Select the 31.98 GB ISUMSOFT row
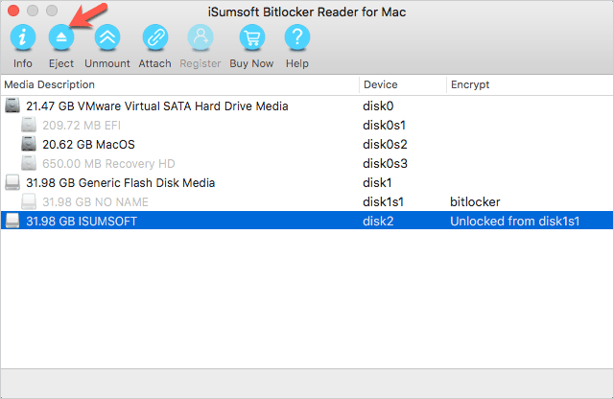This screenshot has height=399, width=614. 307,221
